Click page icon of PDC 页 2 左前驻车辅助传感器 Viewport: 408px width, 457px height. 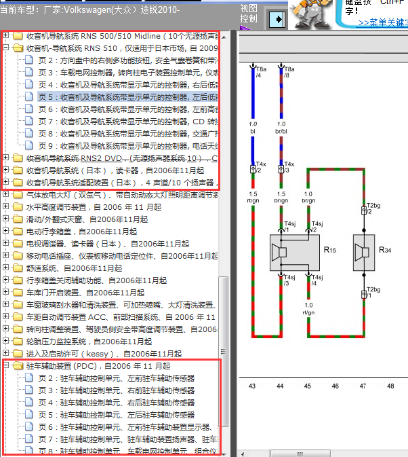click(28, 378)
